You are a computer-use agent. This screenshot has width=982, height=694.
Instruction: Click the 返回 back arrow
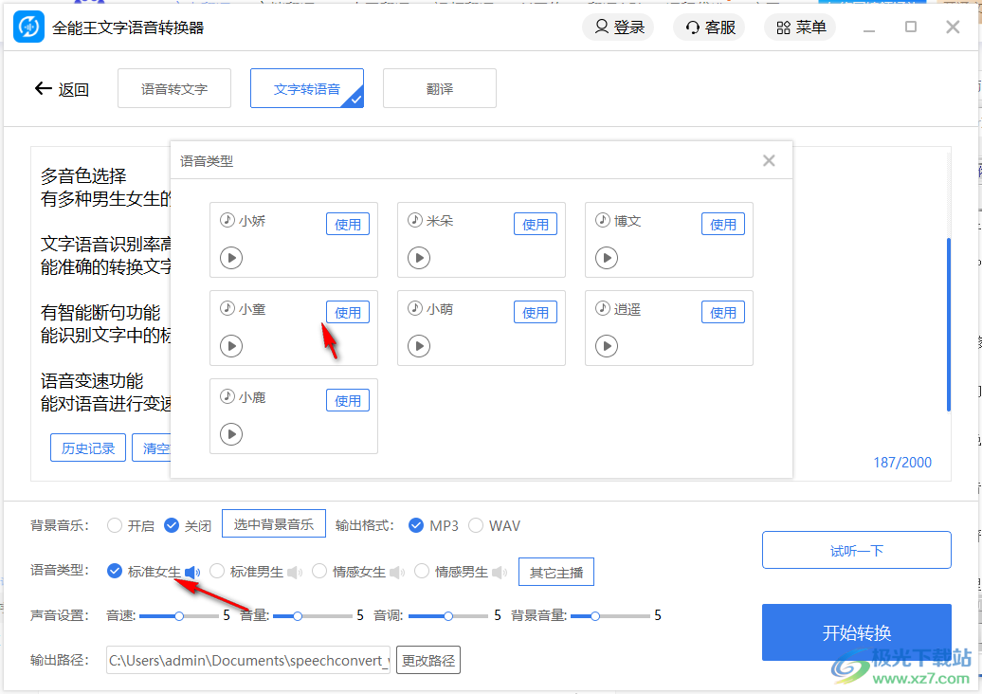click(x=44, y=88)
